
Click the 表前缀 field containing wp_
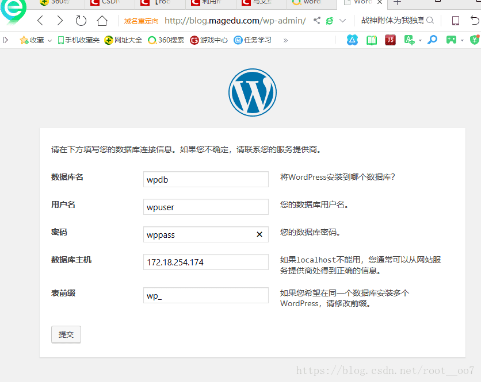click(206, 295)
